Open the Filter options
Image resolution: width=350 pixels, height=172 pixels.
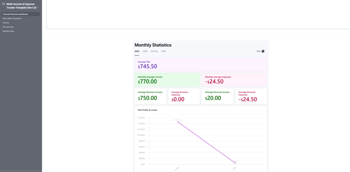tap(259, 51)
